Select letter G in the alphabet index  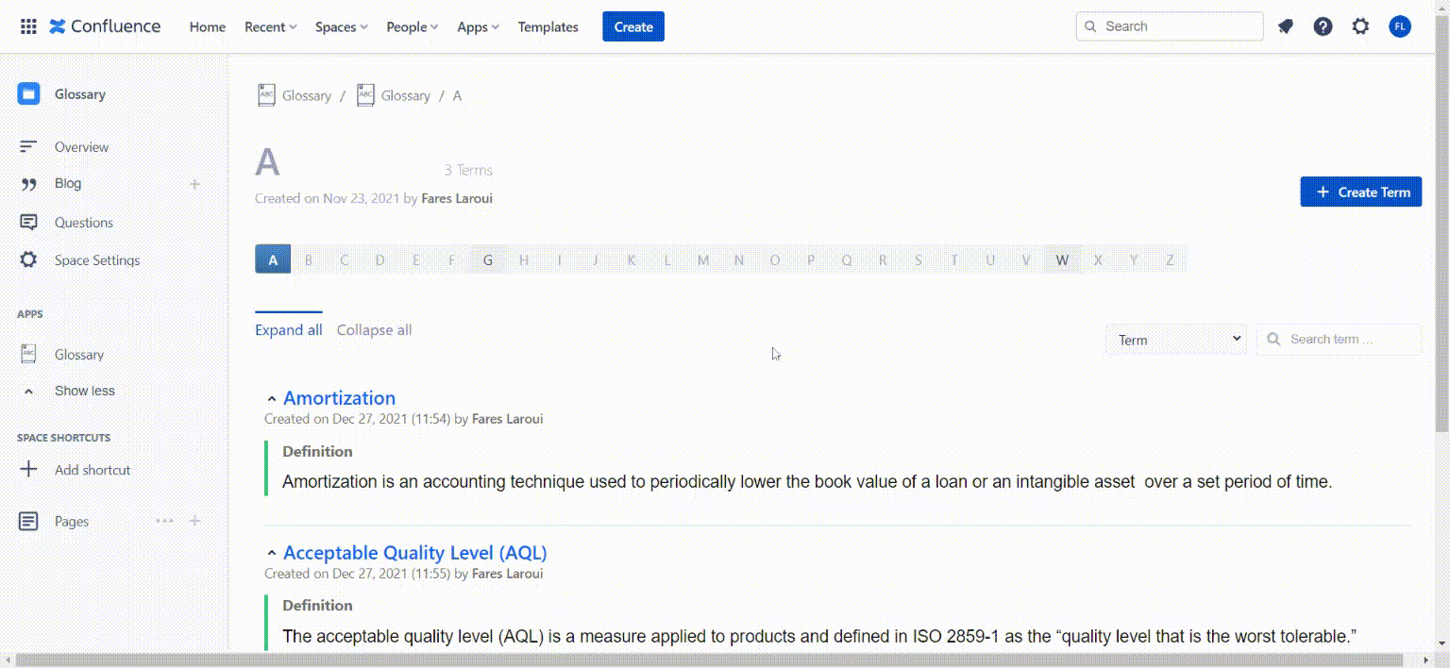click(487, 259)
